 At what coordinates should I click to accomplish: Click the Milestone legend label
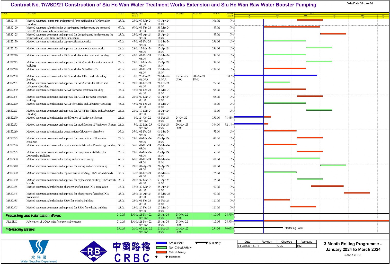coord(175,257)
